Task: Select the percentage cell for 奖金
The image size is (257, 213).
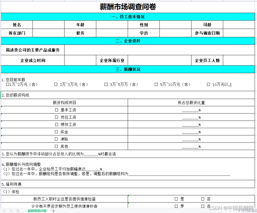Action: [x=191, y=132]
